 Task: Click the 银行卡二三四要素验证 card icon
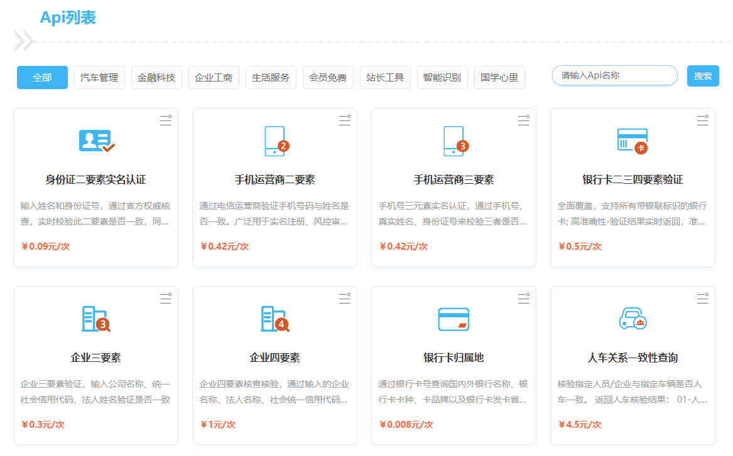632,141
